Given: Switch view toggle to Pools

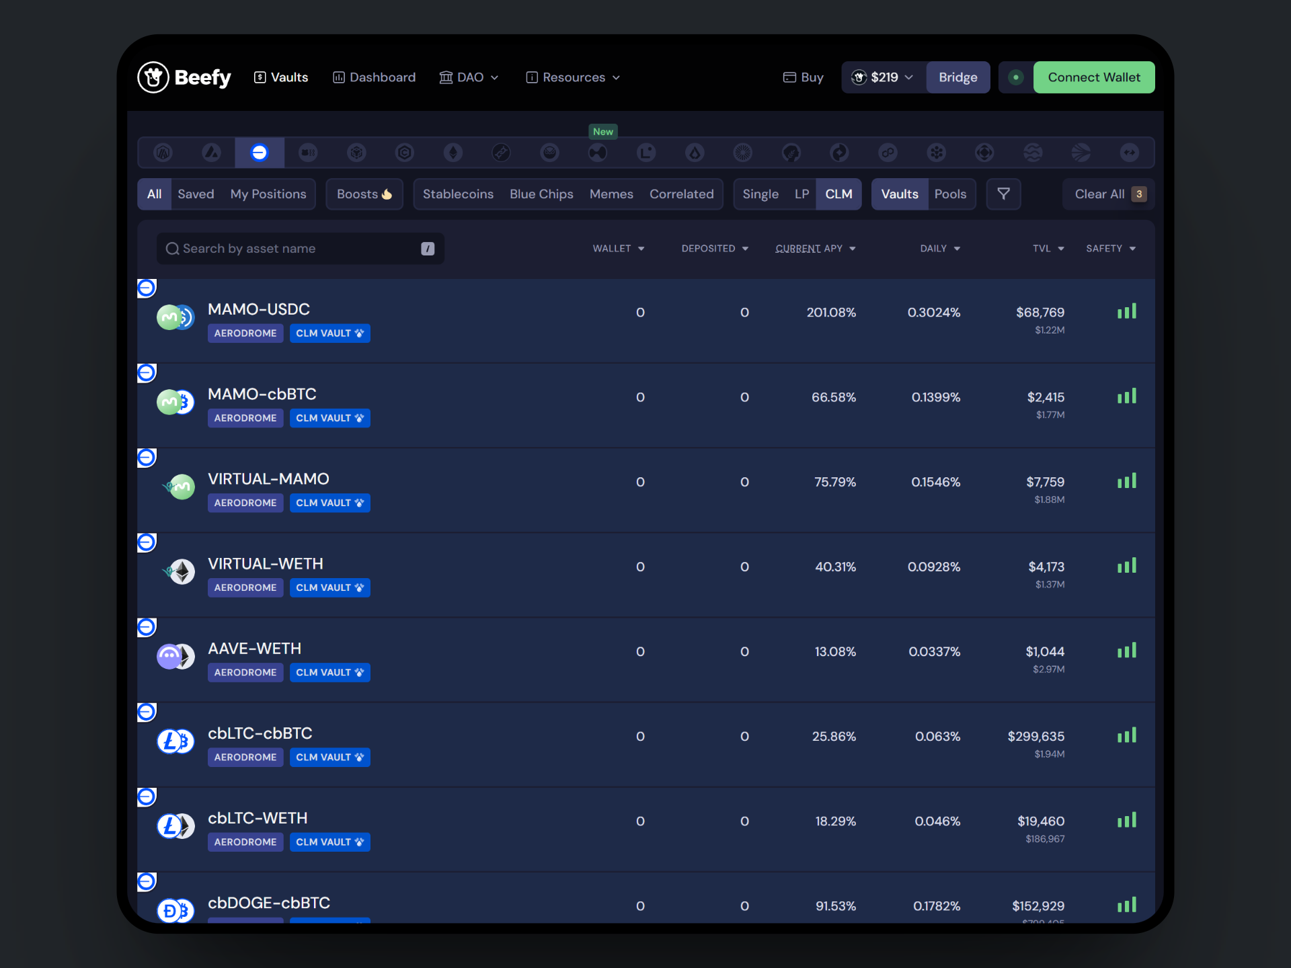Looking at the screenshot, I should pyautogui.click(x=950, y=194).
